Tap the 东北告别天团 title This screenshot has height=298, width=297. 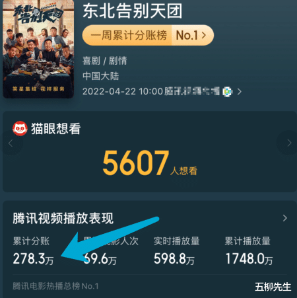133,11
